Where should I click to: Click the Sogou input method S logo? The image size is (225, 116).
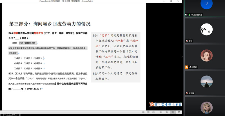click(152, 105)
